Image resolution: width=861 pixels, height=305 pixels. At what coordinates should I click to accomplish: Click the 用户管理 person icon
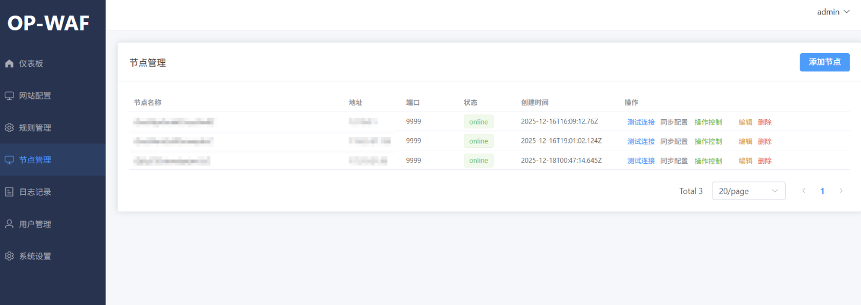pyautogui.click(x=9, y=224)
